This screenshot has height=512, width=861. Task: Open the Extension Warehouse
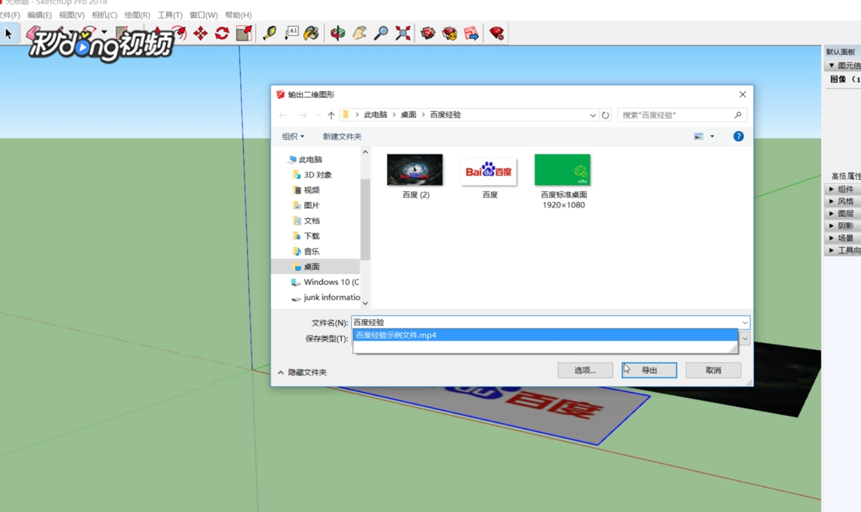point(450,33)
